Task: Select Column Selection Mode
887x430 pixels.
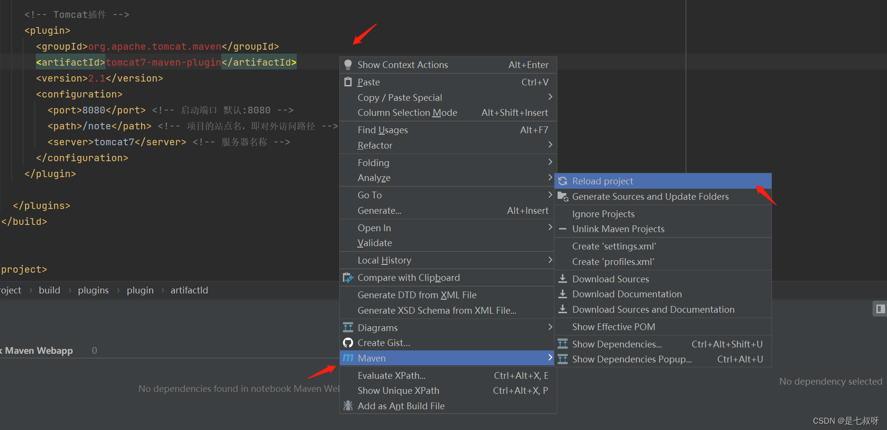Action: [448, 112]
